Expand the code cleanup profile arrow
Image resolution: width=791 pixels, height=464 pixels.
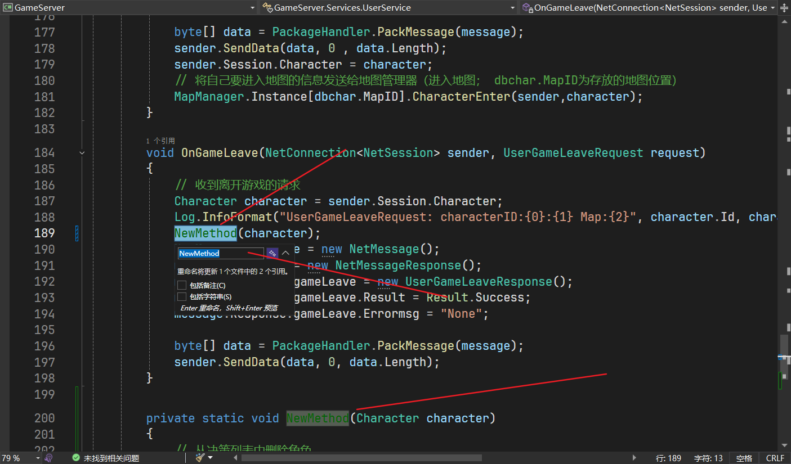click(211, 458)
